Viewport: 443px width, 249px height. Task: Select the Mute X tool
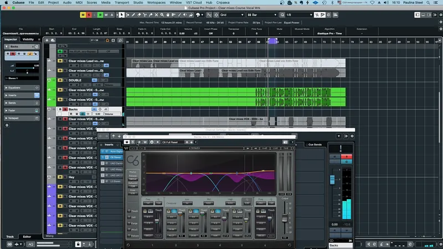[x=156, y=15]
